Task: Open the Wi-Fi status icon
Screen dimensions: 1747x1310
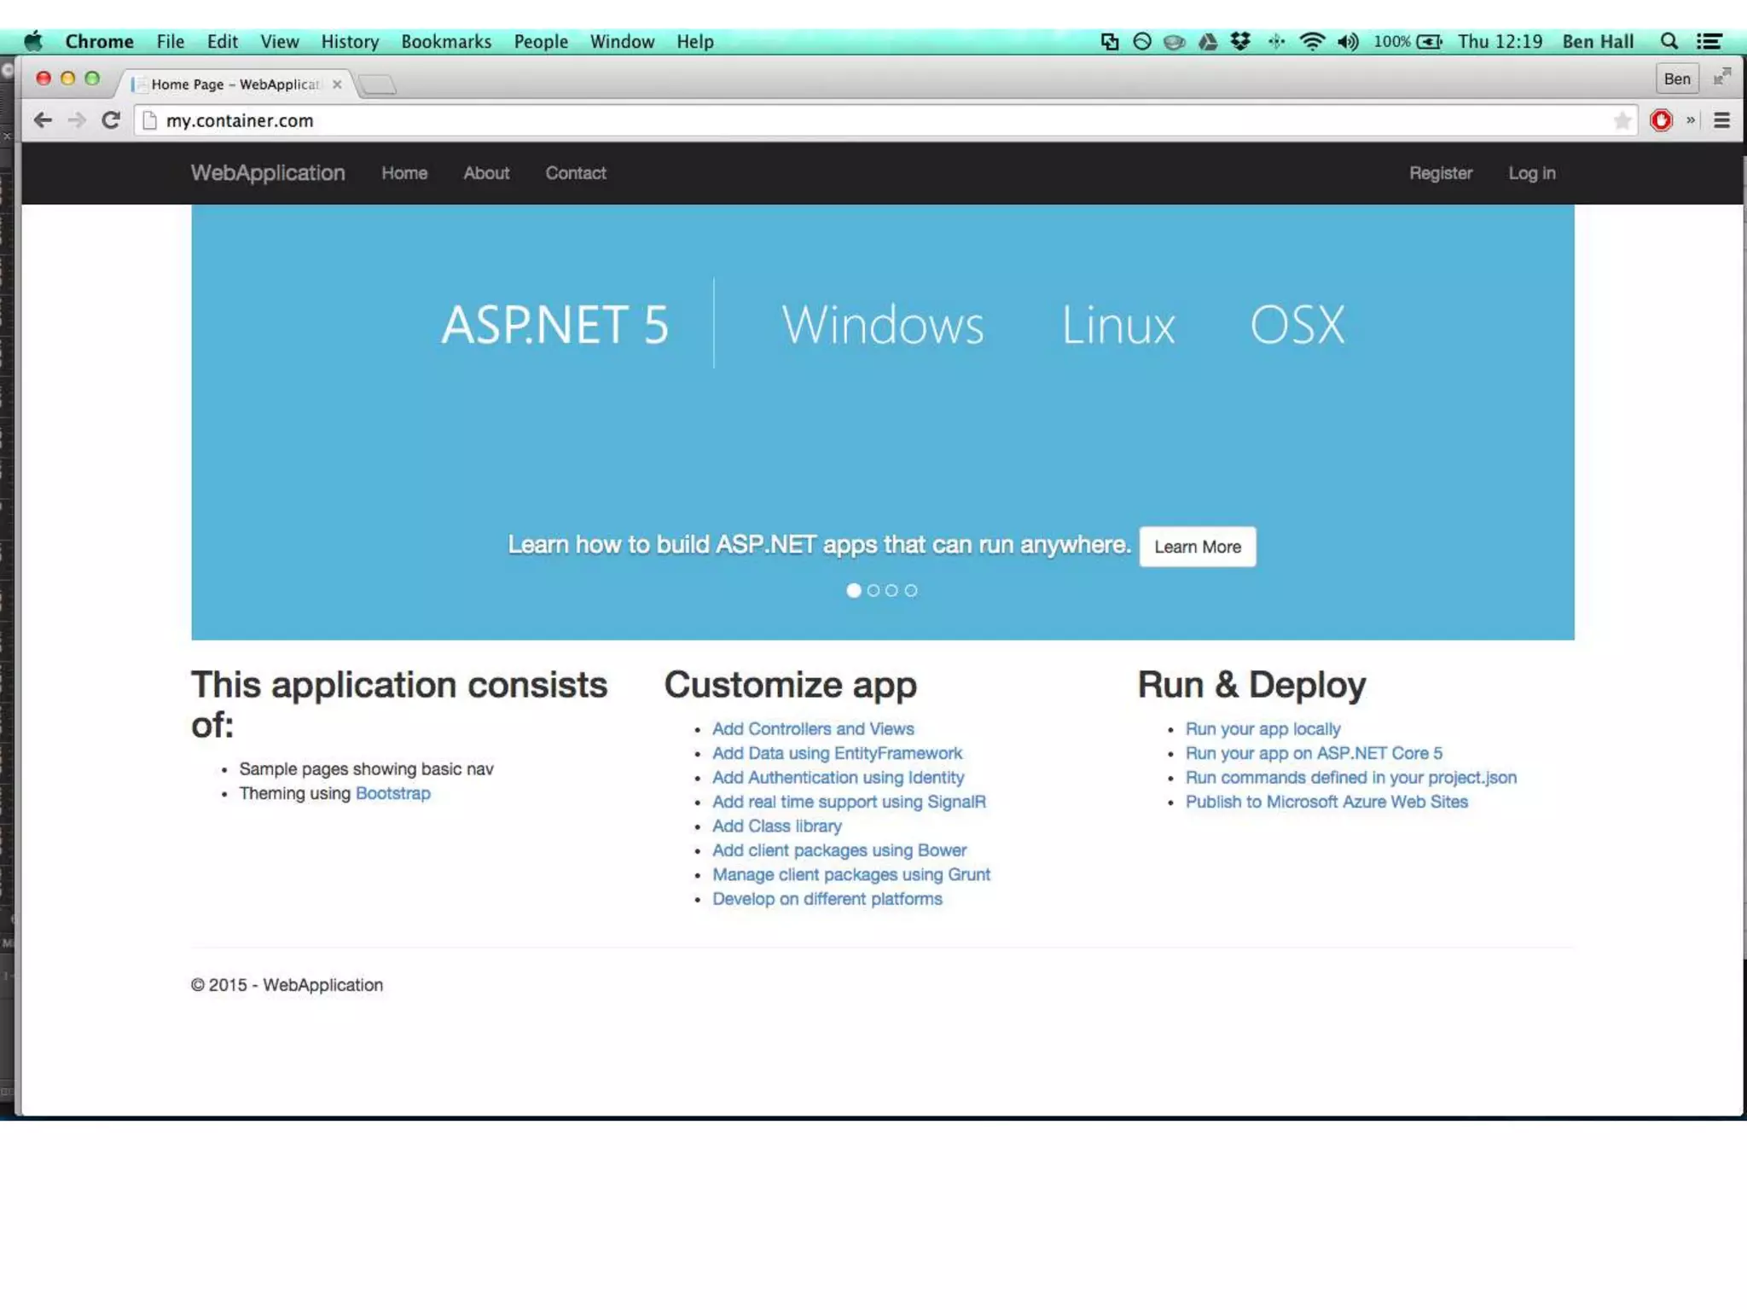Action: point(1311,41)
